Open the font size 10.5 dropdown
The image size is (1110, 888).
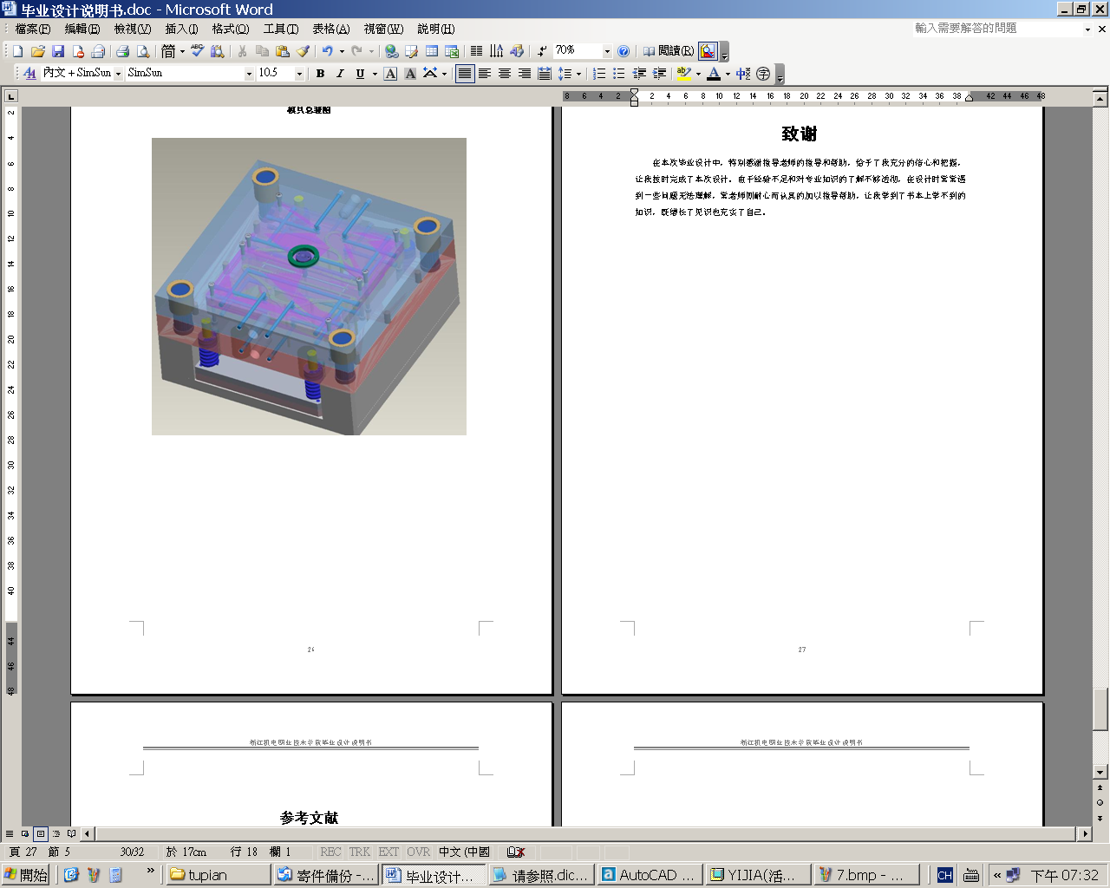pyautogui.click(x=299, y=74)
